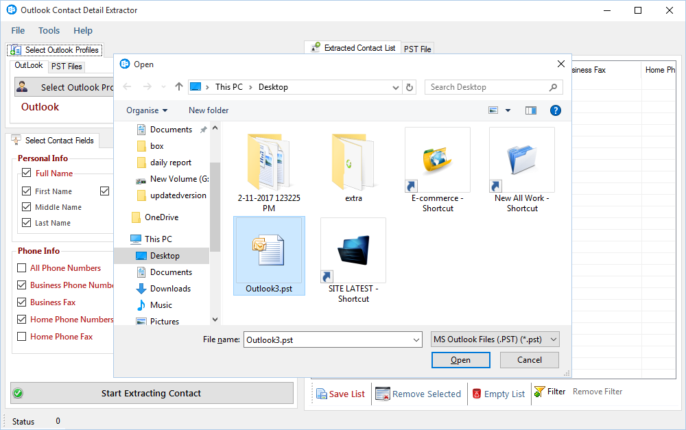Image resolution: width=686 pixels, height=430 pixels.
Task: Open the Tools menu
Action: [49, 31]
